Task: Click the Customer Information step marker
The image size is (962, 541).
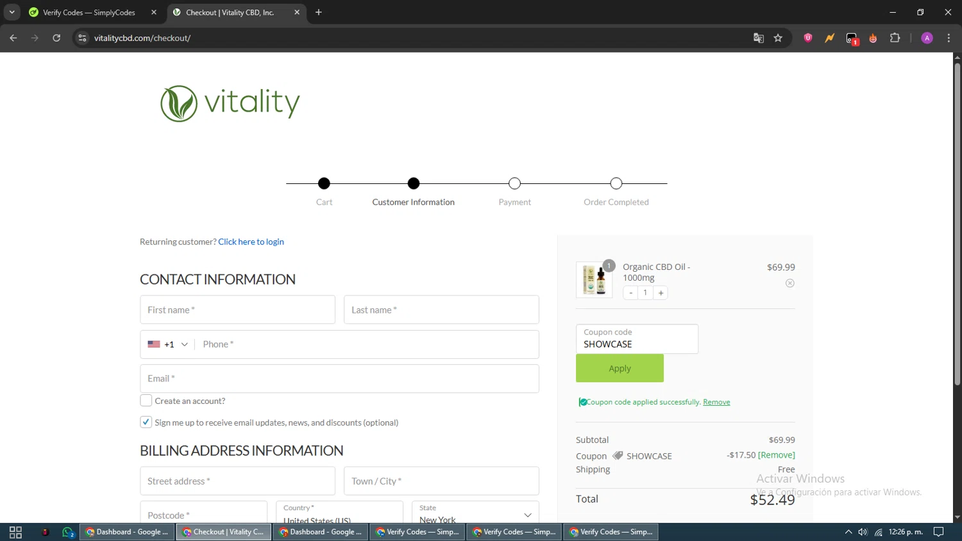Action: [x=414, y=183]
